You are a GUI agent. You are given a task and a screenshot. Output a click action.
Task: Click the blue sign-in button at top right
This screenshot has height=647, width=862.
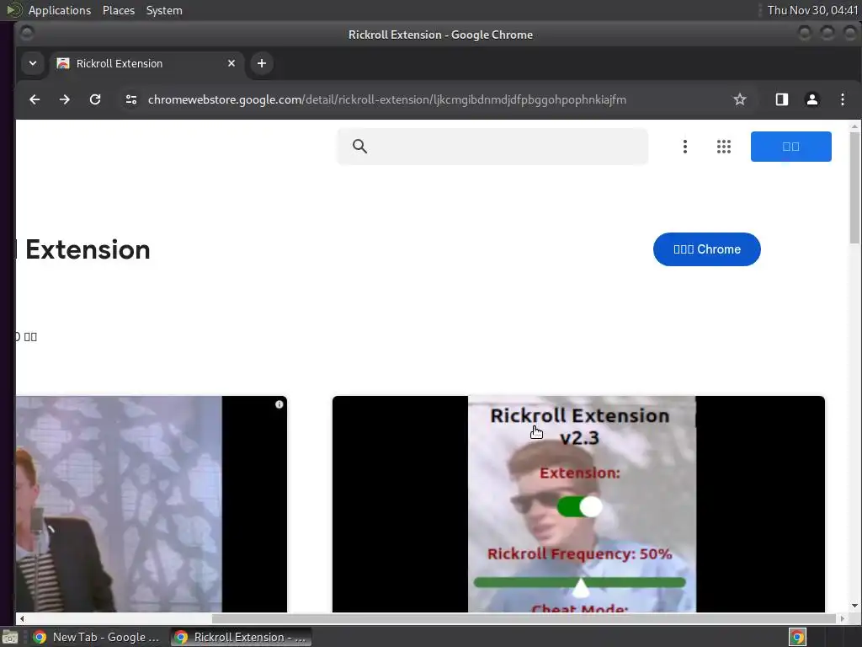pos(790,147)
